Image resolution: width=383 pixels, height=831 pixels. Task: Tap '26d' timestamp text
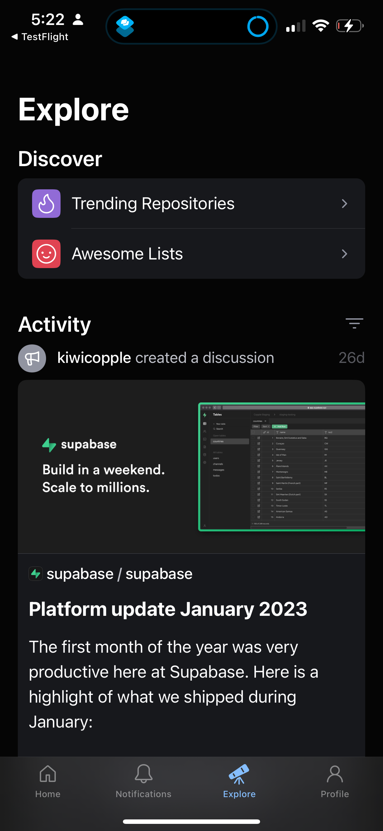[352, 358]
